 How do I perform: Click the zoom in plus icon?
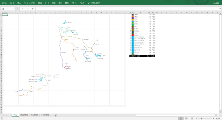213,118
